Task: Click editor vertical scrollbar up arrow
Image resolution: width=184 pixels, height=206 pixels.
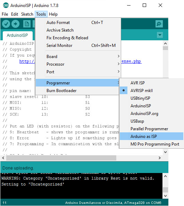Action: pos(165,43)
